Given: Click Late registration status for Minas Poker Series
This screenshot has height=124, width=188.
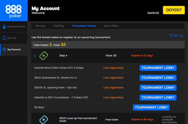Looking at the screenshot, I should coord(113,68).
